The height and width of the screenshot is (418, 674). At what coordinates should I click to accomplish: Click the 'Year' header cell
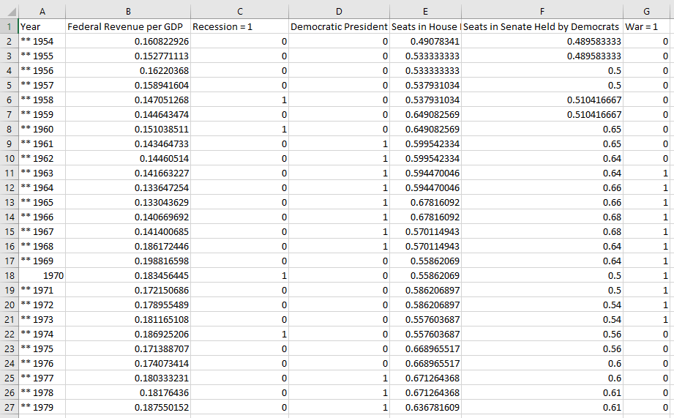click(42, 26)
